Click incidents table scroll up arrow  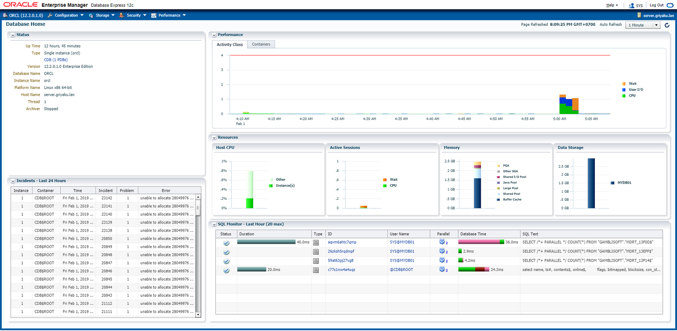click(x=198, y=198)
